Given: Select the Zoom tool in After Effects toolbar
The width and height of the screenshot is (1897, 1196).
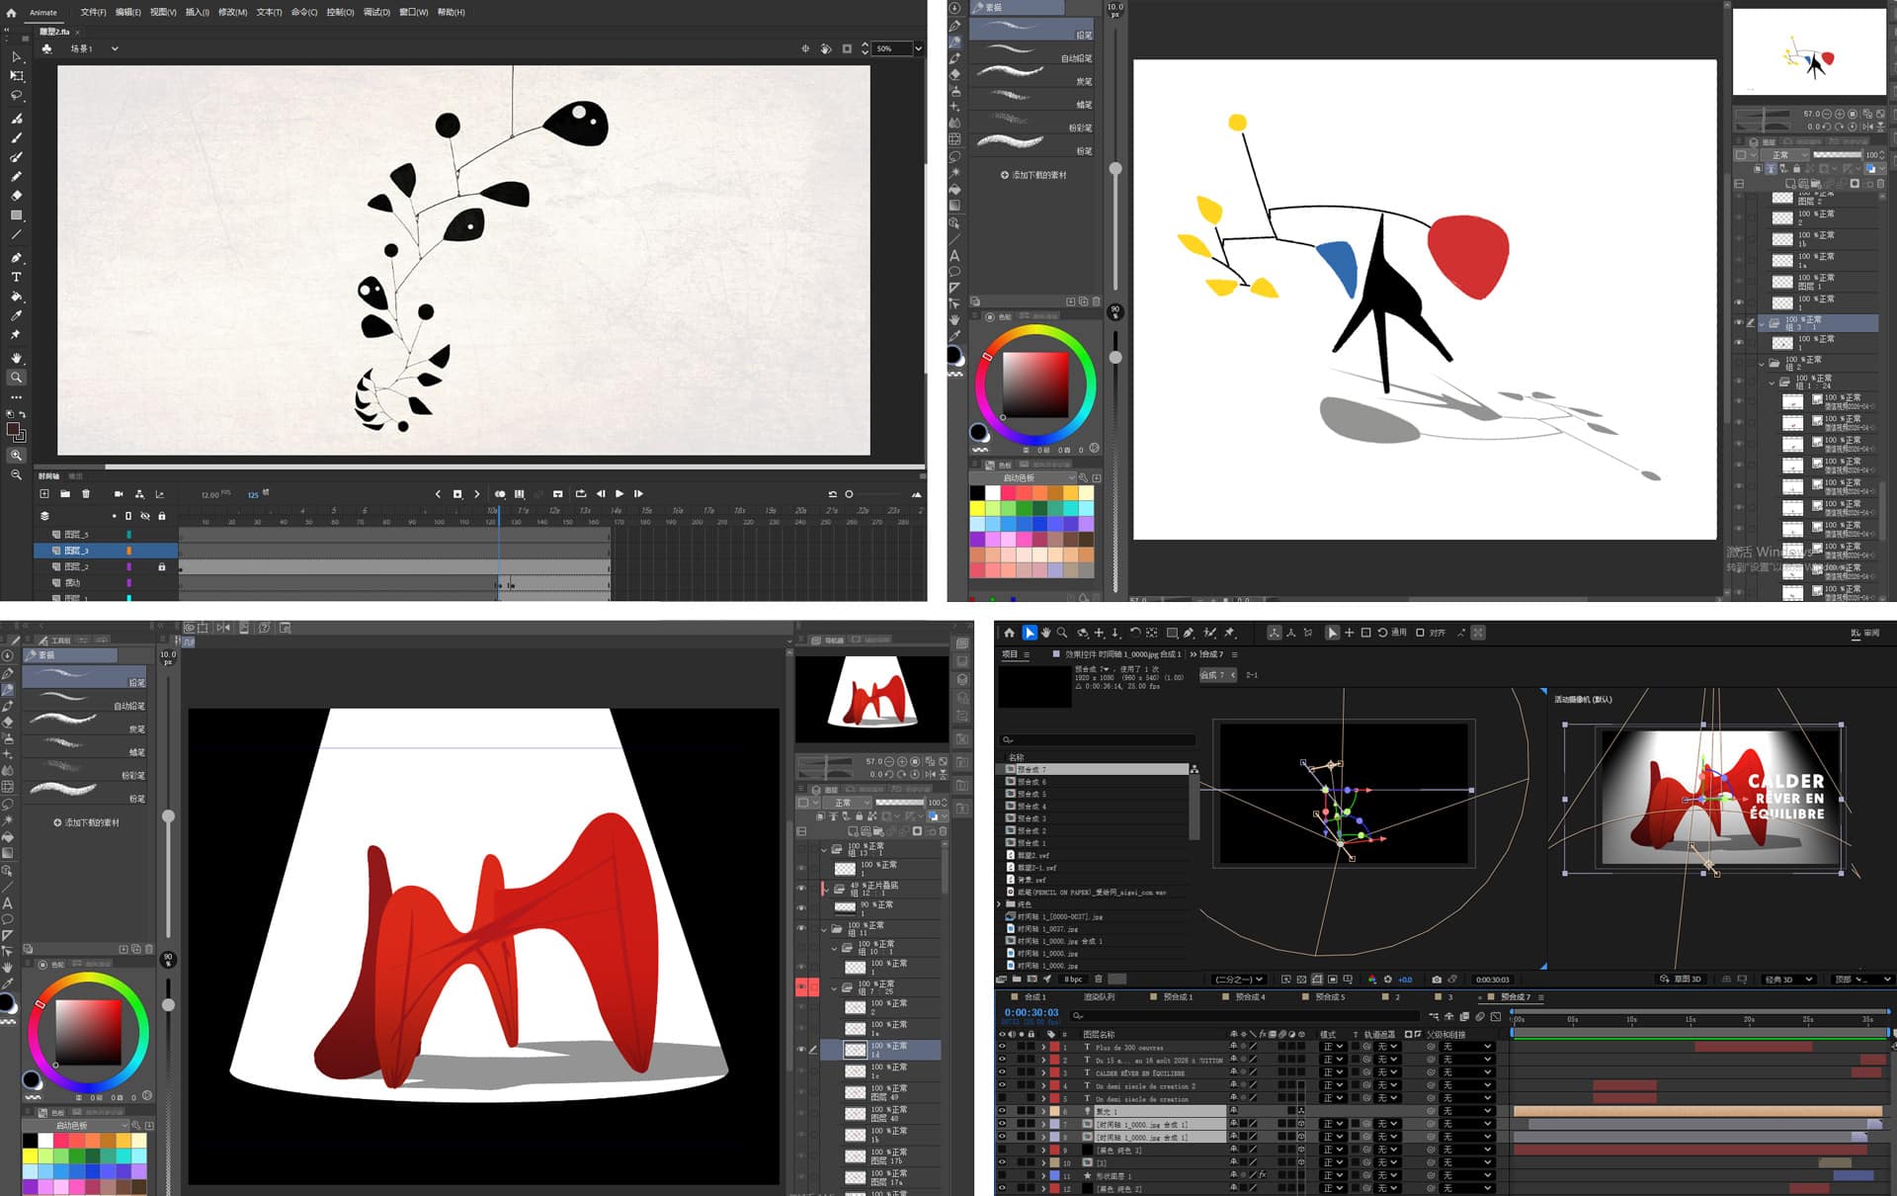Looking at the screenshot, I should pyautogui.click(x=1062, y=633).
